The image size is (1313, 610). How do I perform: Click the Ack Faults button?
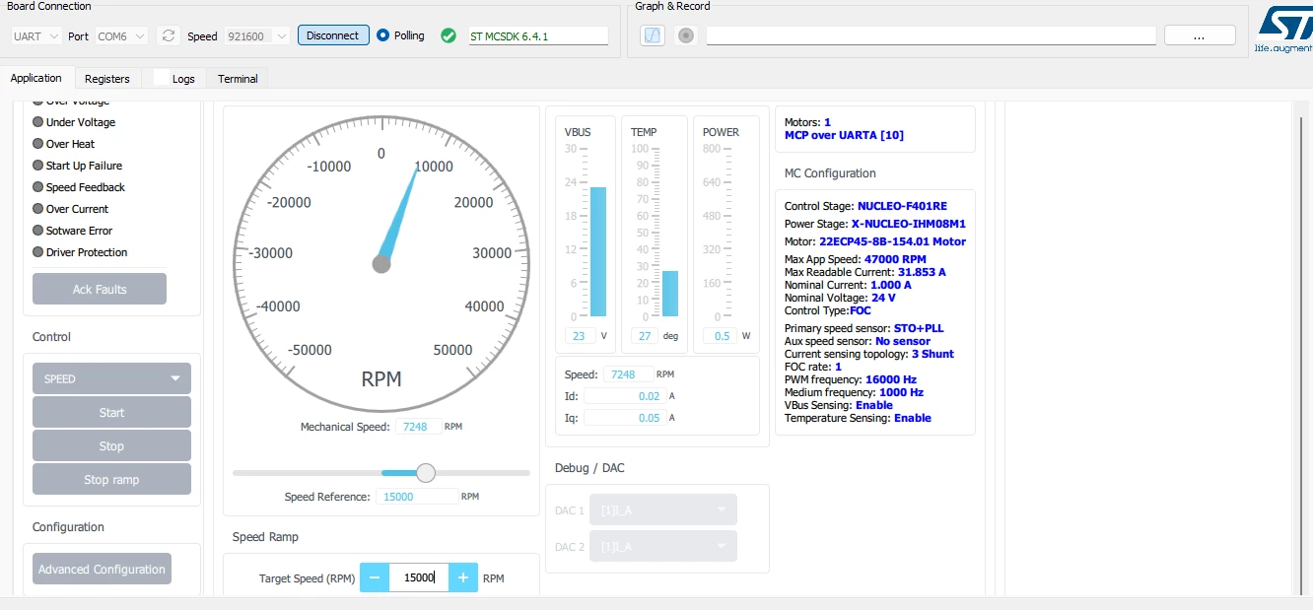click(100, 289)
